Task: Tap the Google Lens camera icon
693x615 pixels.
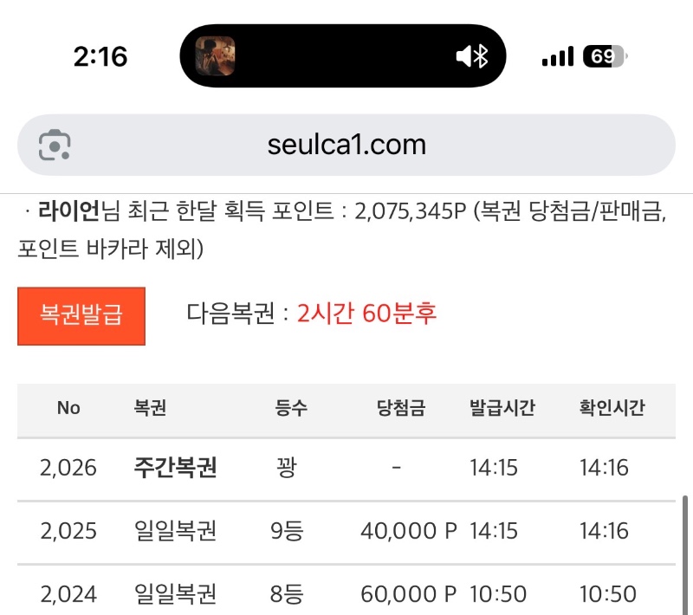Action: pyautogui.click(x=55, y=145)
